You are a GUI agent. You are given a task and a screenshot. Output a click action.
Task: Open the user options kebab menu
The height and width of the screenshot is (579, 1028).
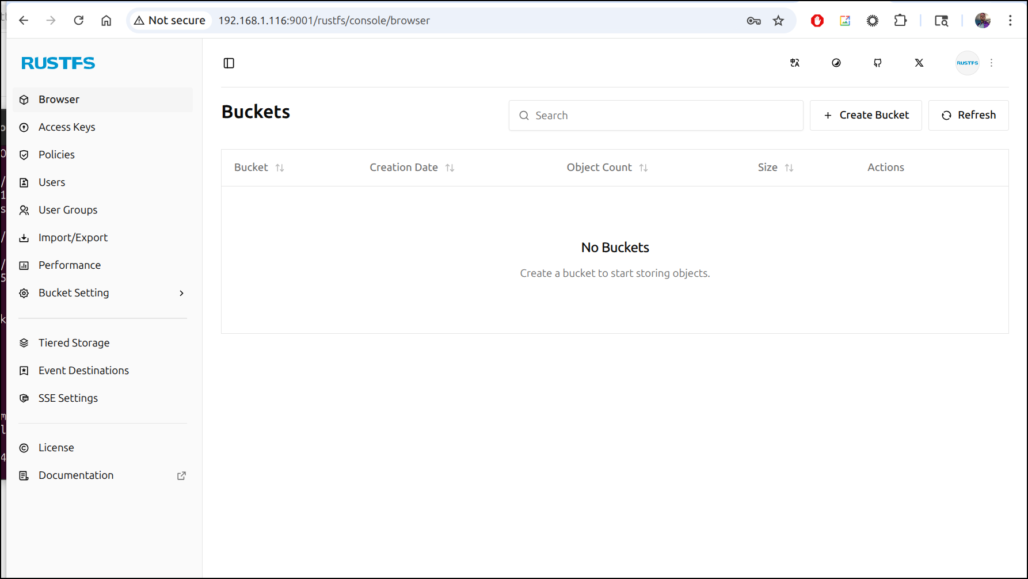click(x=991, y=63)
